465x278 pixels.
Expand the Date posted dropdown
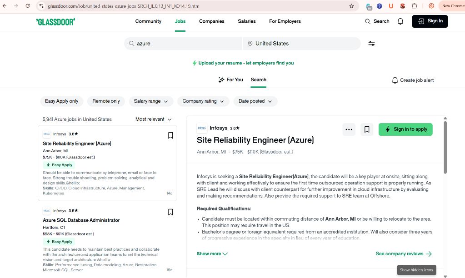pos(255,101)
